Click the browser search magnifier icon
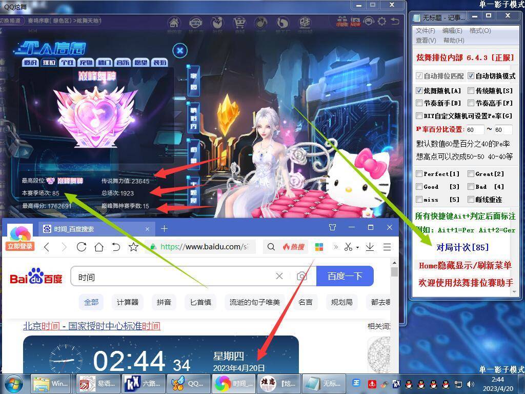Image resolution: width=525 pixels, height=394 pixels. coord(271,247)
